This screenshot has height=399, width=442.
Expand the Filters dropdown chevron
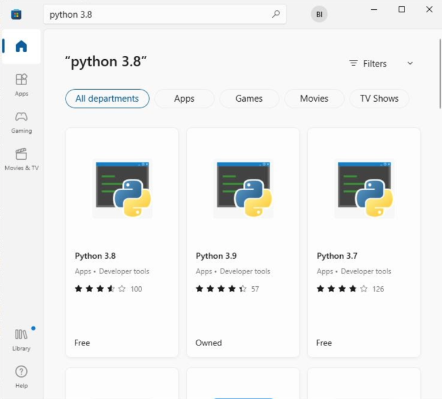click(410, 63)
